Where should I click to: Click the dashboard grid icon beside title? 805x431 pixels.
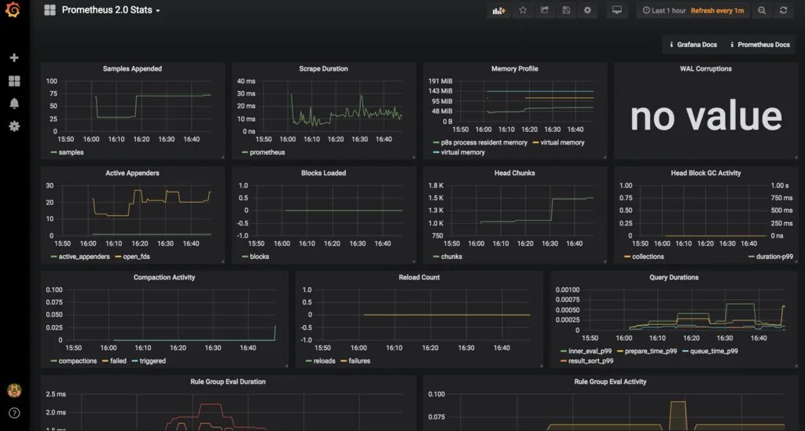click(x=50, y=10)
